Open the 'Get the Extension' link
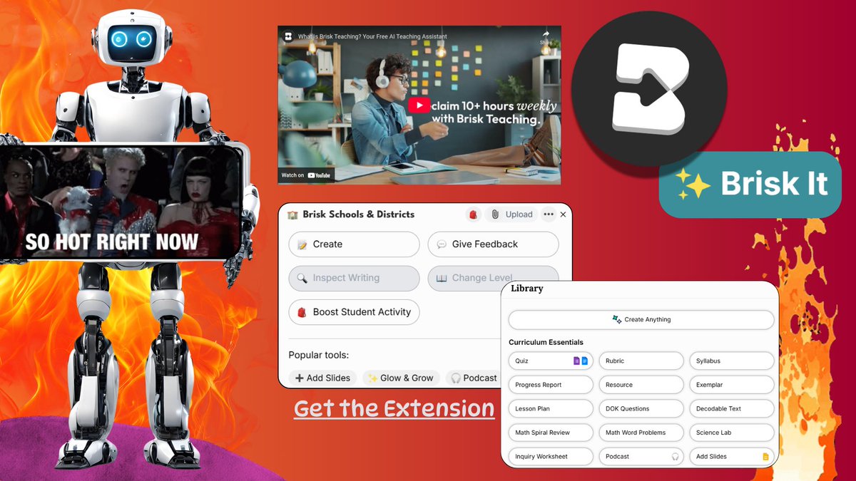 tap(394, 409)
